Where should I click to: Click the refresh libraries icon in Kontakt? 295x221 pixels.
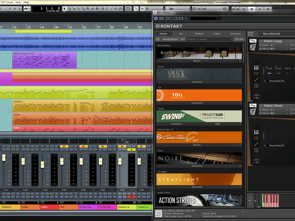158,39
